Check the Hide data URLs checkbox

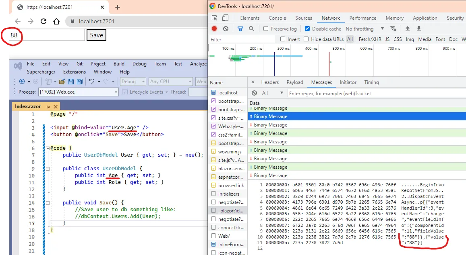pos(306,39)
